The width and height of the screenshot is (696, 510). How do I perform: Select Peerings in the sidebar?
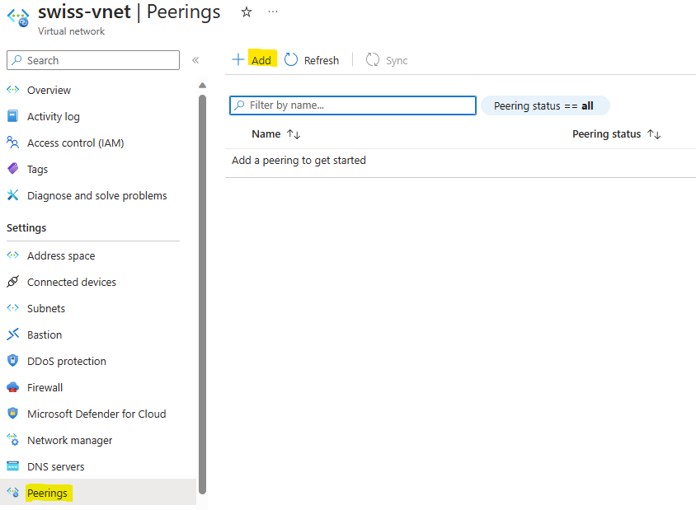point(47,494)
